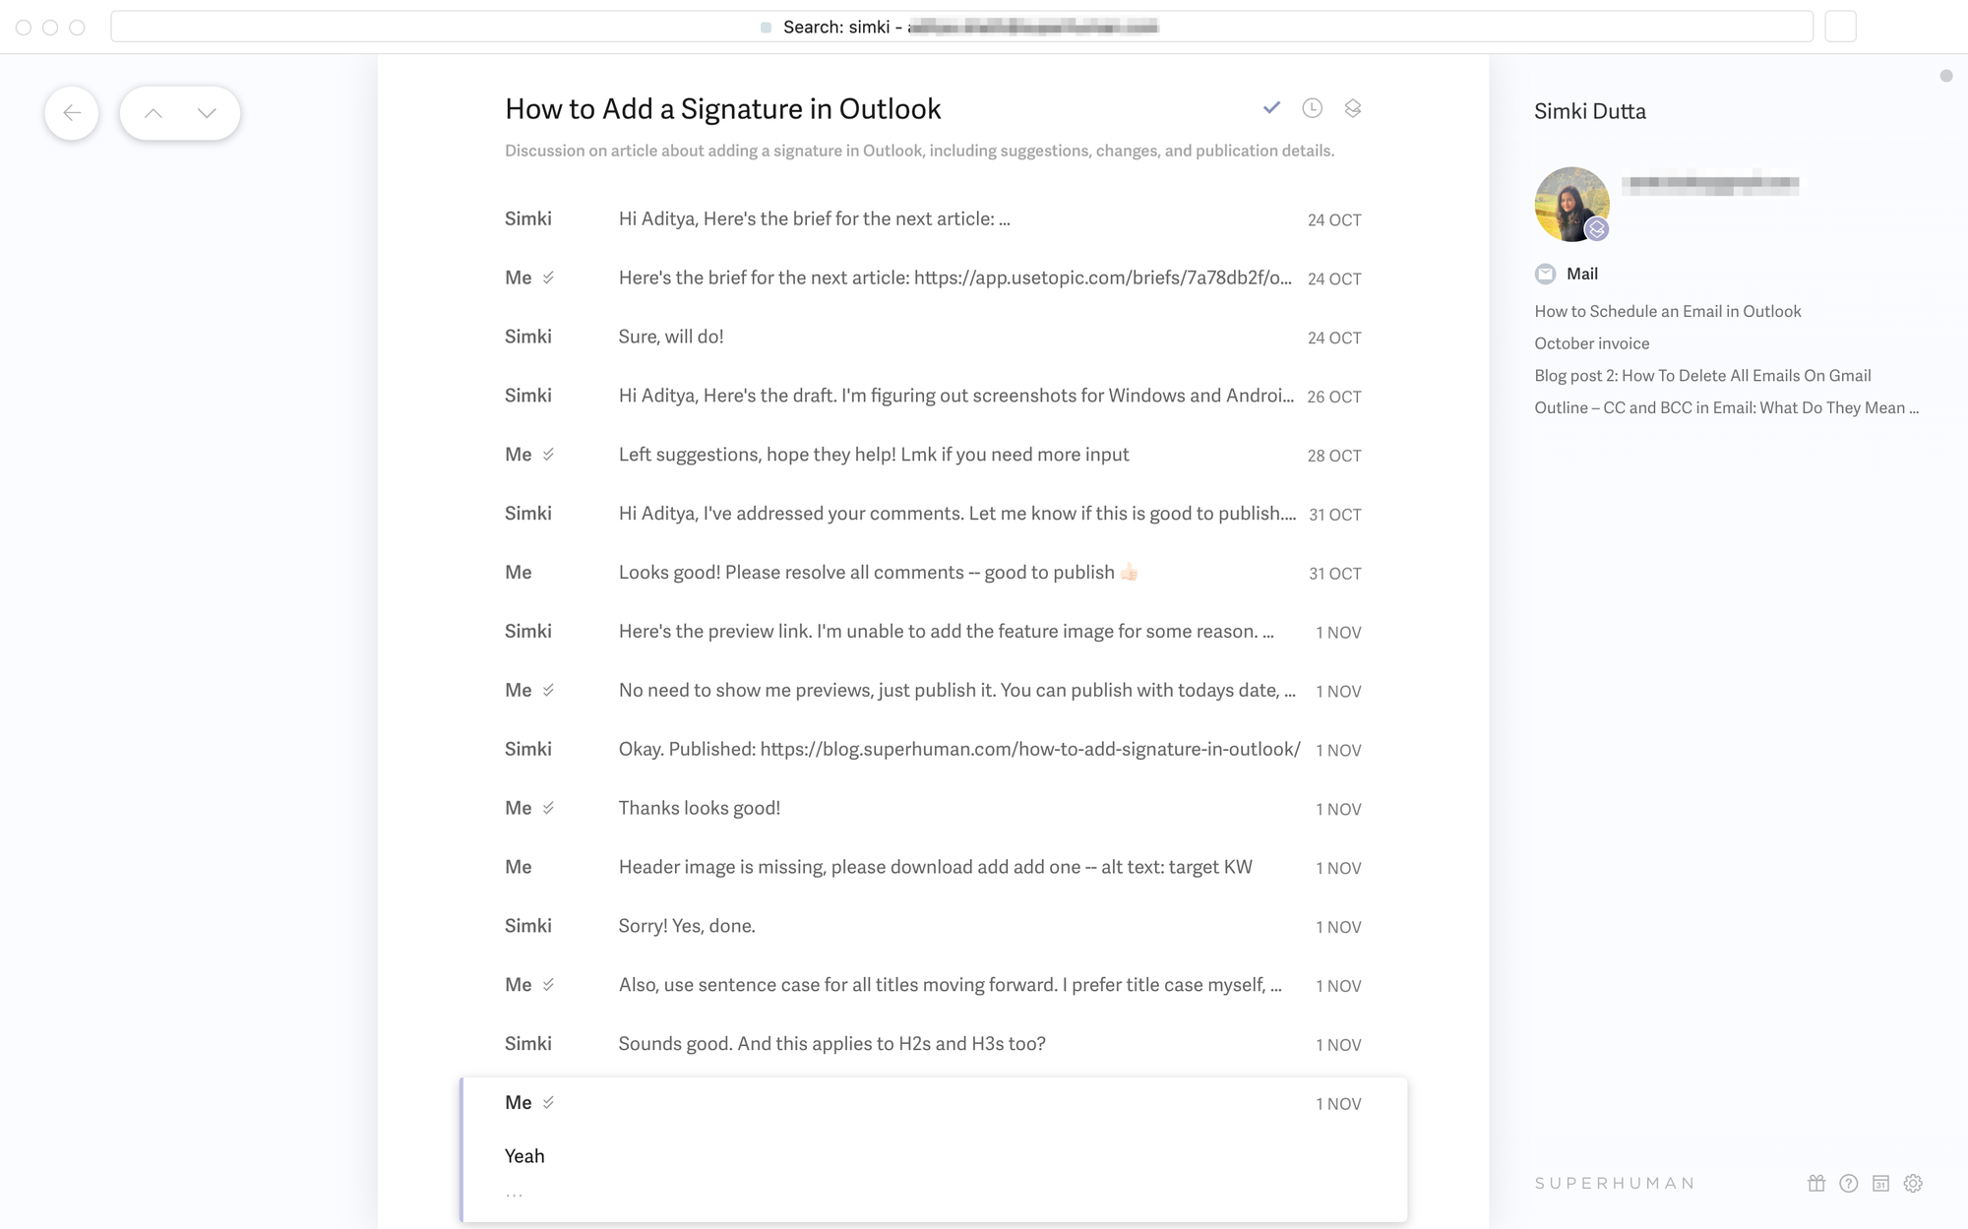Expand the 'Outline – CC and BCC in Email' item
The image size is (1968, 1229).
pyautogui.click(x=1725, y=406)
